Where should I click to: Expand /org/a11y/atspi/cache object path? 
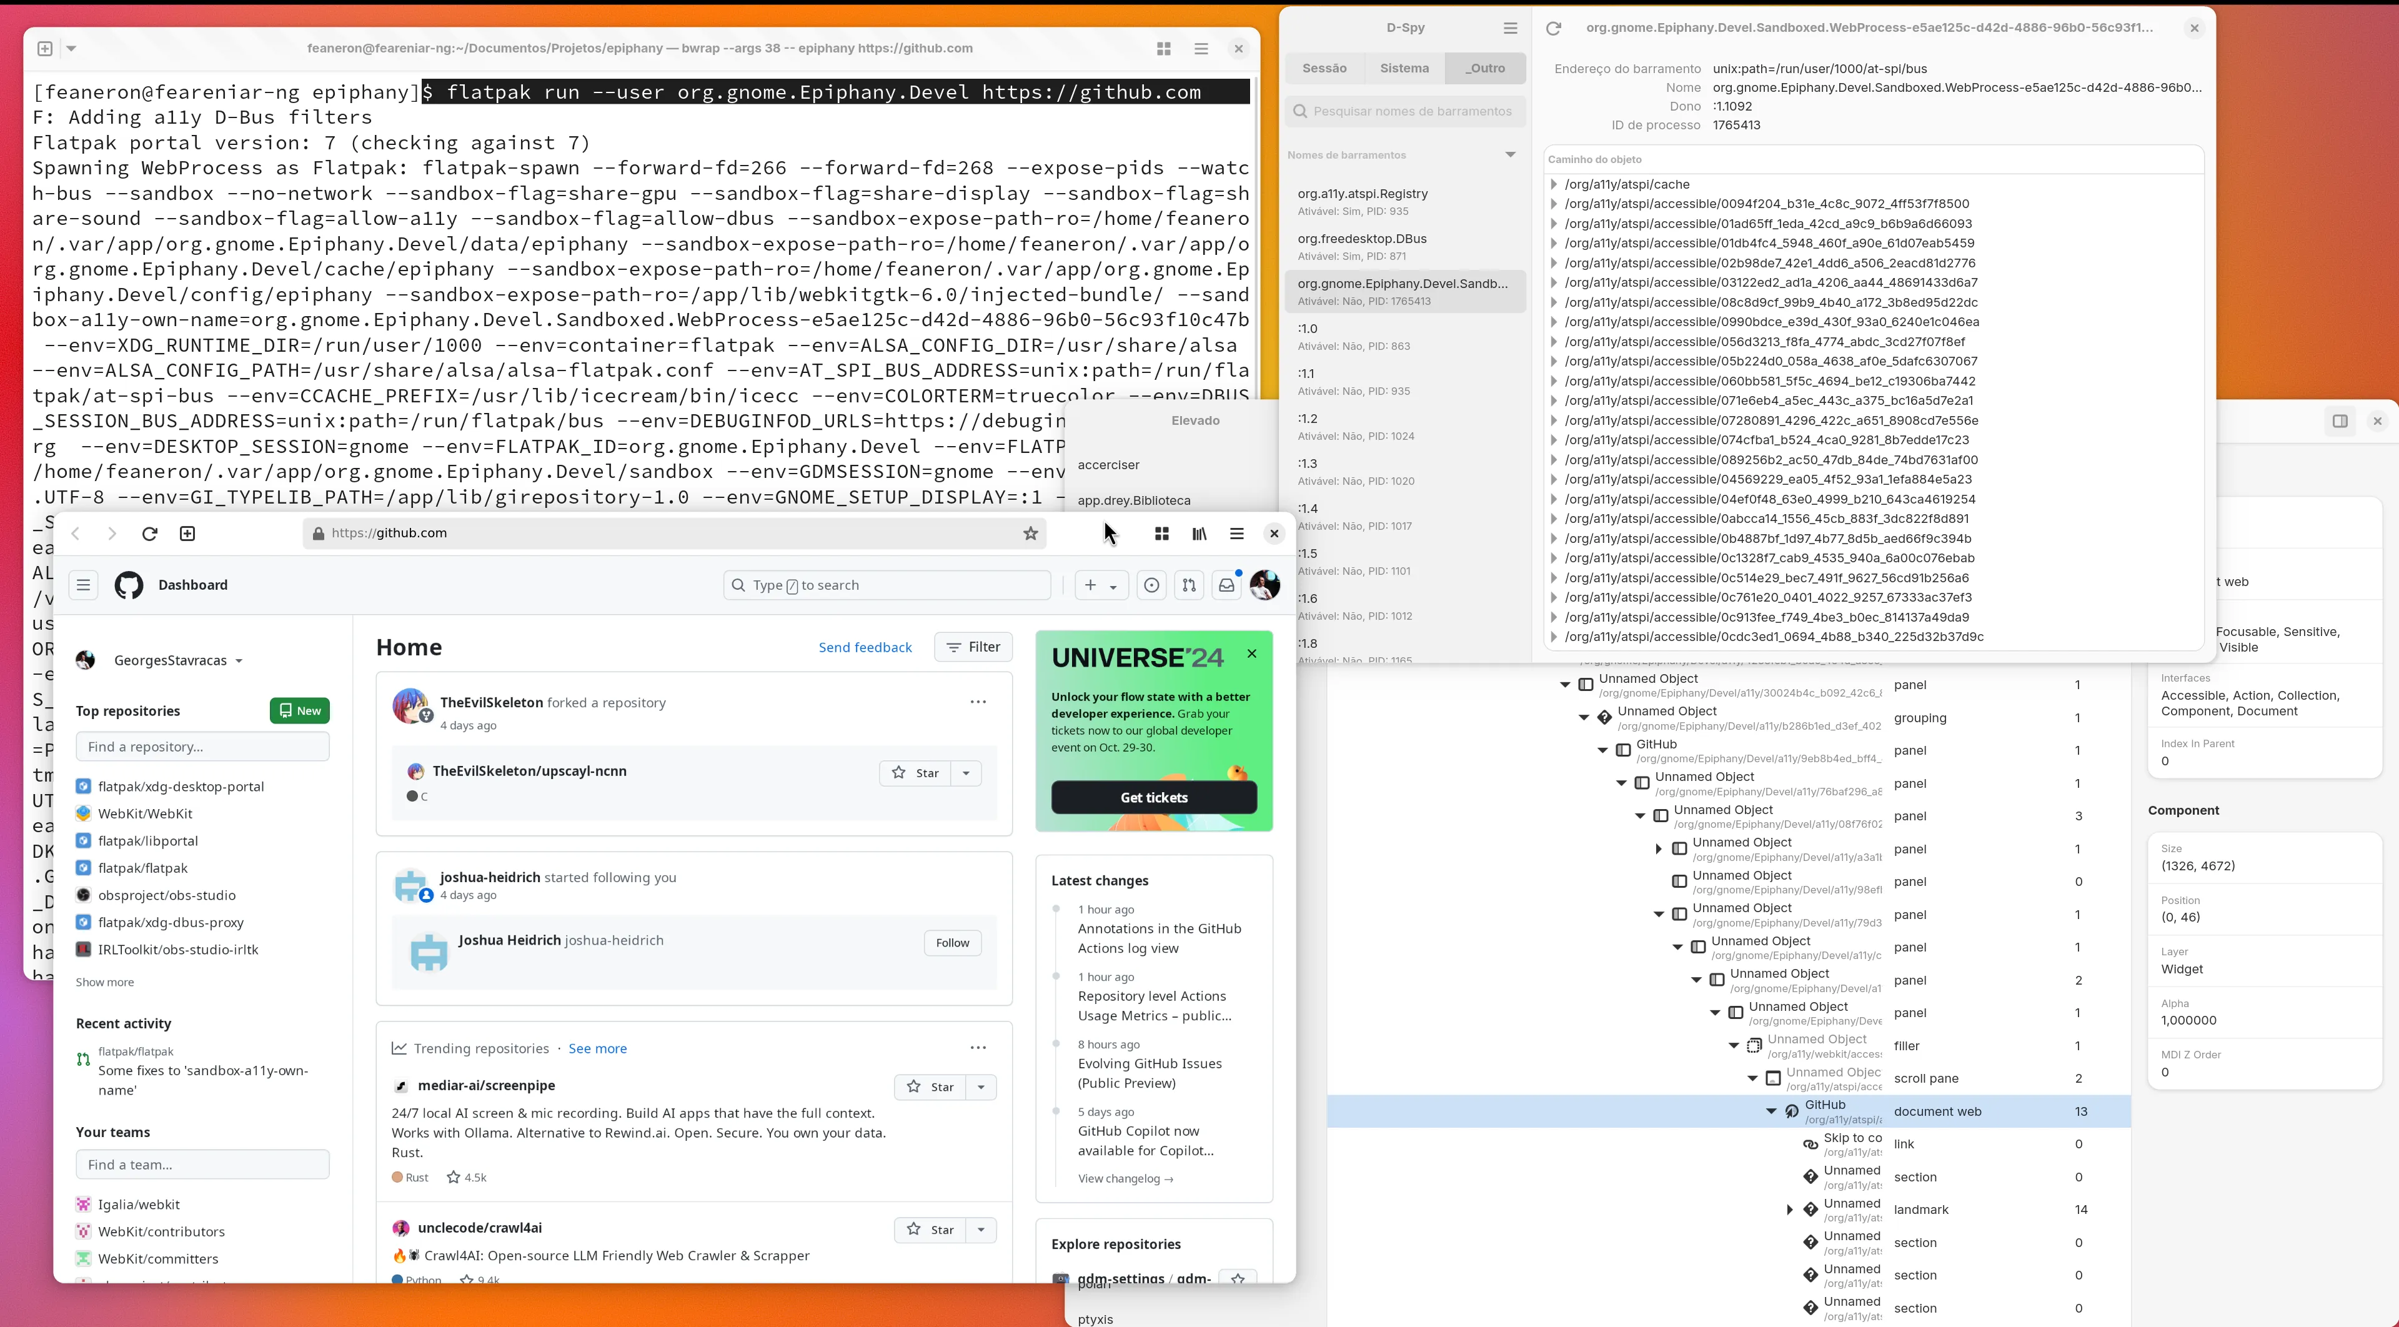click(x=1553, y=184)
